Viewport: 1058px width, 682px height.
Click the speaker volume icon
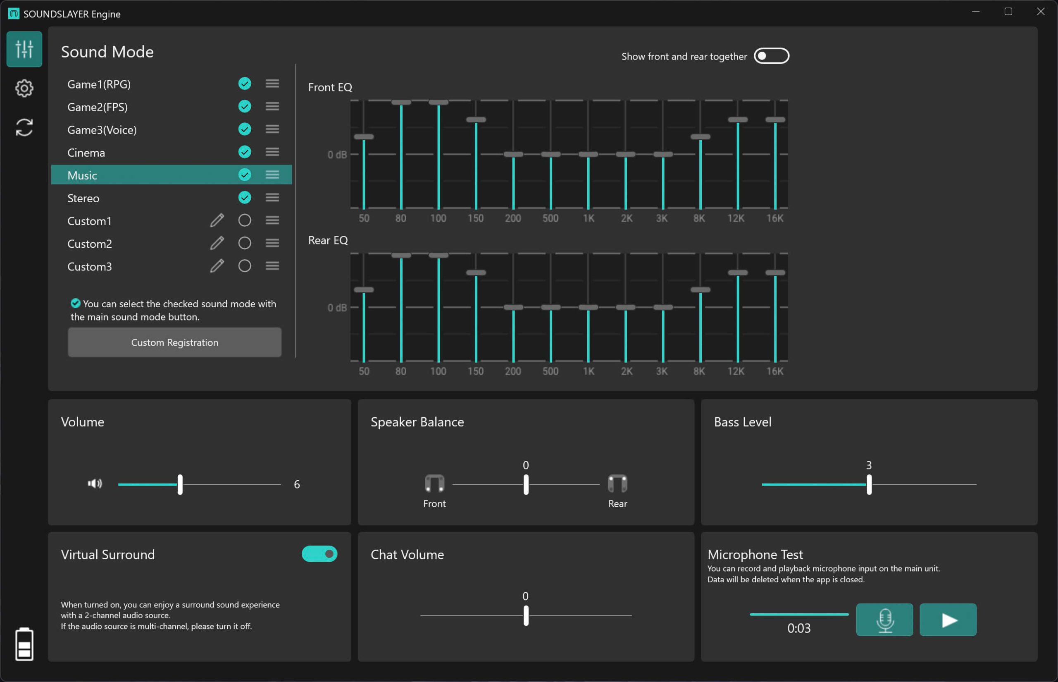click(x=95, y=483)
